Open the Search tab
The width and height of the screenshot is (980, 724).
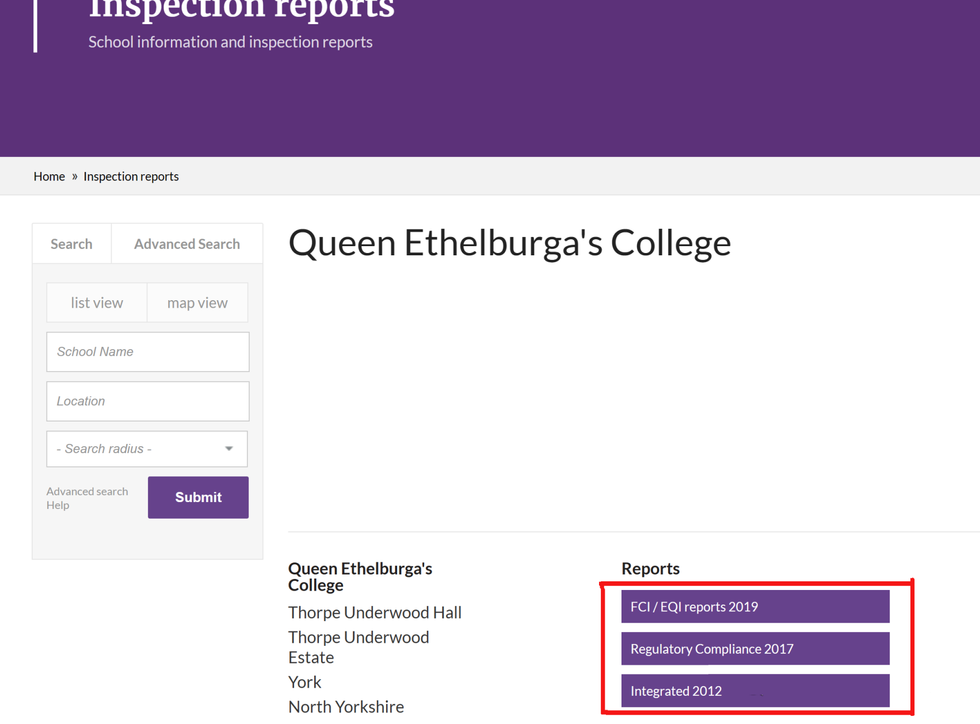[71, 244]
